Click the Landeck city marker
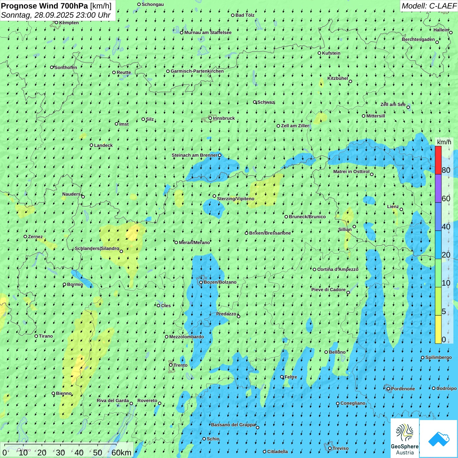 click(91, 145)
